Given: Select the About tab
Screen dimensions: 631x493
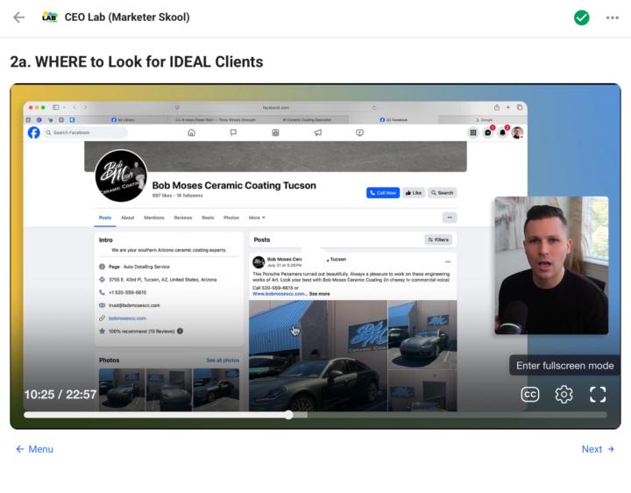Looking at the screenshot, I should tap(128, 218).
